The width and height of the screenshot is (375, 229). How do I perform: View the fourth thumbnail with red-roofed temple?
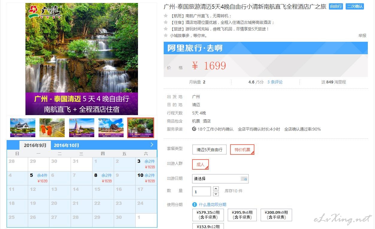click(x=111, y=128)
